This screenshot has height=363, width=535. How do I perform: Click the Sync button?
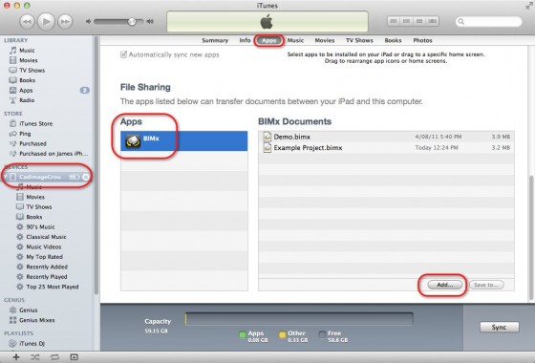click(x=499, y=327)
